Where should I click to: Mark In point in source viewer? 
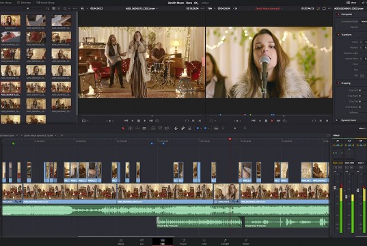point(193,121)
